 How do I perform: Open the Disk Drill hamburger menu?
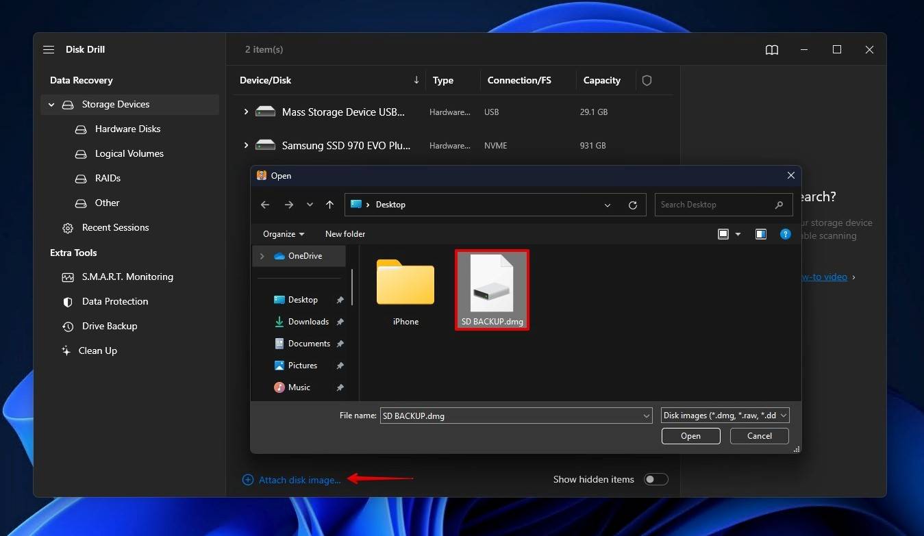click(x=49, y=50)
